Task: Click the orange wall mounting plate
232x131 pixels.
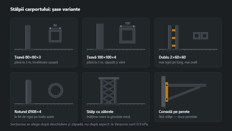Action: pyautogui.click(x=167, y=92)
